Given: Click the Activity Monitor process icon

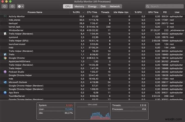Looking at the screenshot, I should [5, 16].
